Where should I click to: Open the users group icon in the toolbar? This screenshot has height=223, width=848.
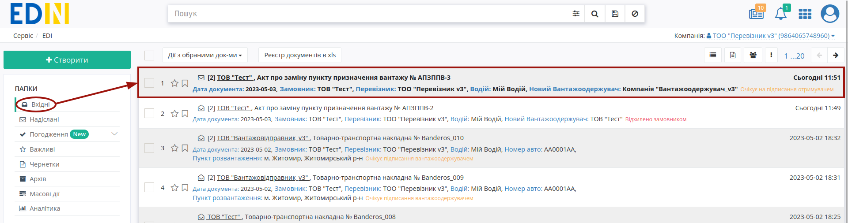pos(753,55)
